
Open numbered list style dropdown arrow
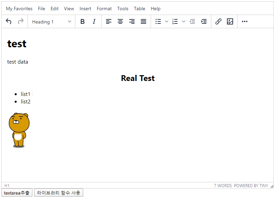point(183,21)
